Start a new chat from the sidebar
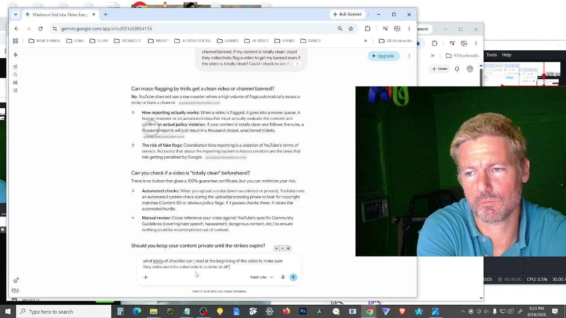566x318 pixels. pyautogui.click(x=15, y=67)
